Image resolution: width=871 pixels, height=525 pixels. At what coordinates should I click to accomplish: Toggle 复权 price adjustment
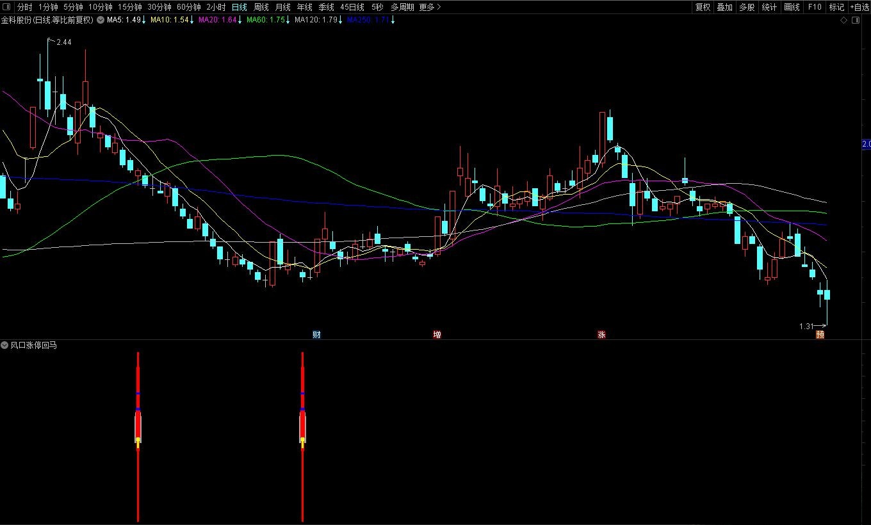703,7
